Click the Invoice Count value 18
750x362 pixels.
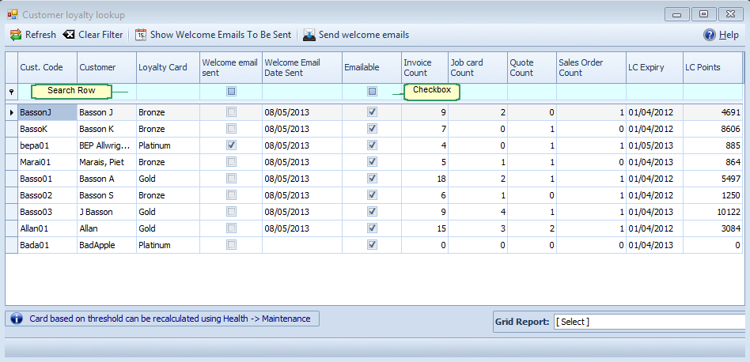[425, 179]
